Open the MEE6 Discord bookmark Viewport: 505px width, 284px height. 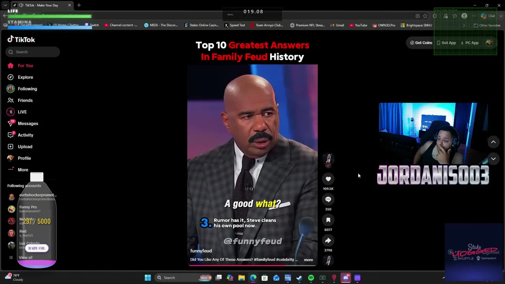161,25
